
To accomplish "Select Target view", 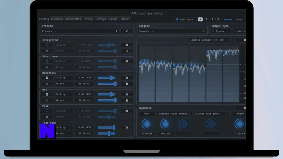I will [239, 20].
